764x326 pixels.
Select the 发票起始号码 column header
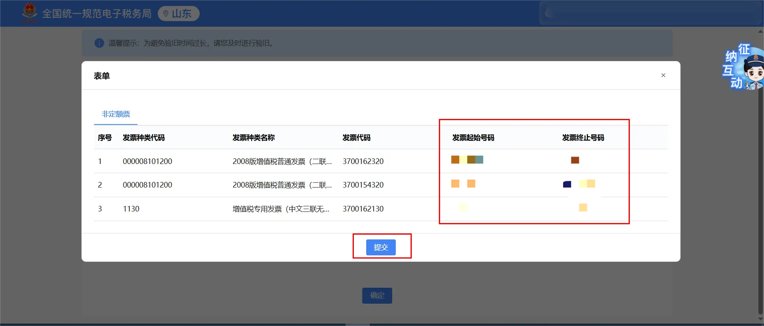[x=473, y=138]
